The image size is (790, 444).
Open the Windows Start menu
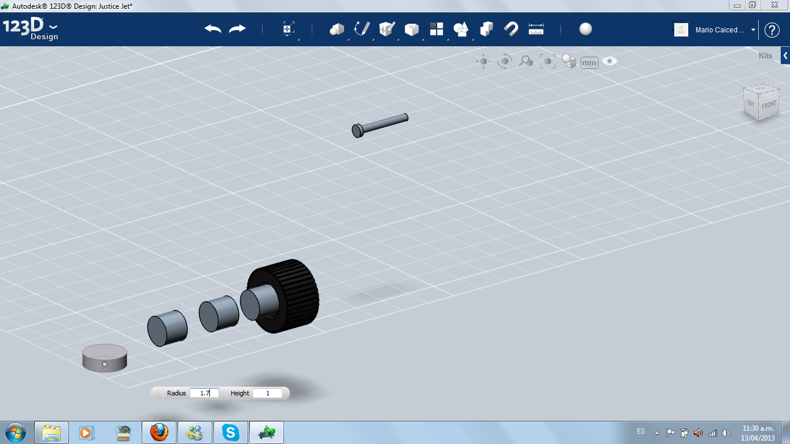click(15, 432)
